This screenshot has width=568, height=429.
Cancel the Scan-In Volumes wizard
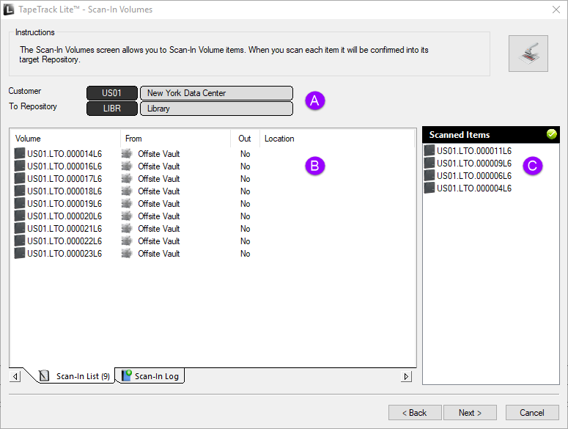point(532,412)
